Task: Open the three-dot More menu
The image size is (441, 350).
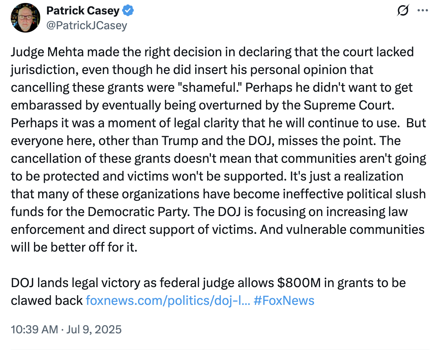Action: click(422, 11)
